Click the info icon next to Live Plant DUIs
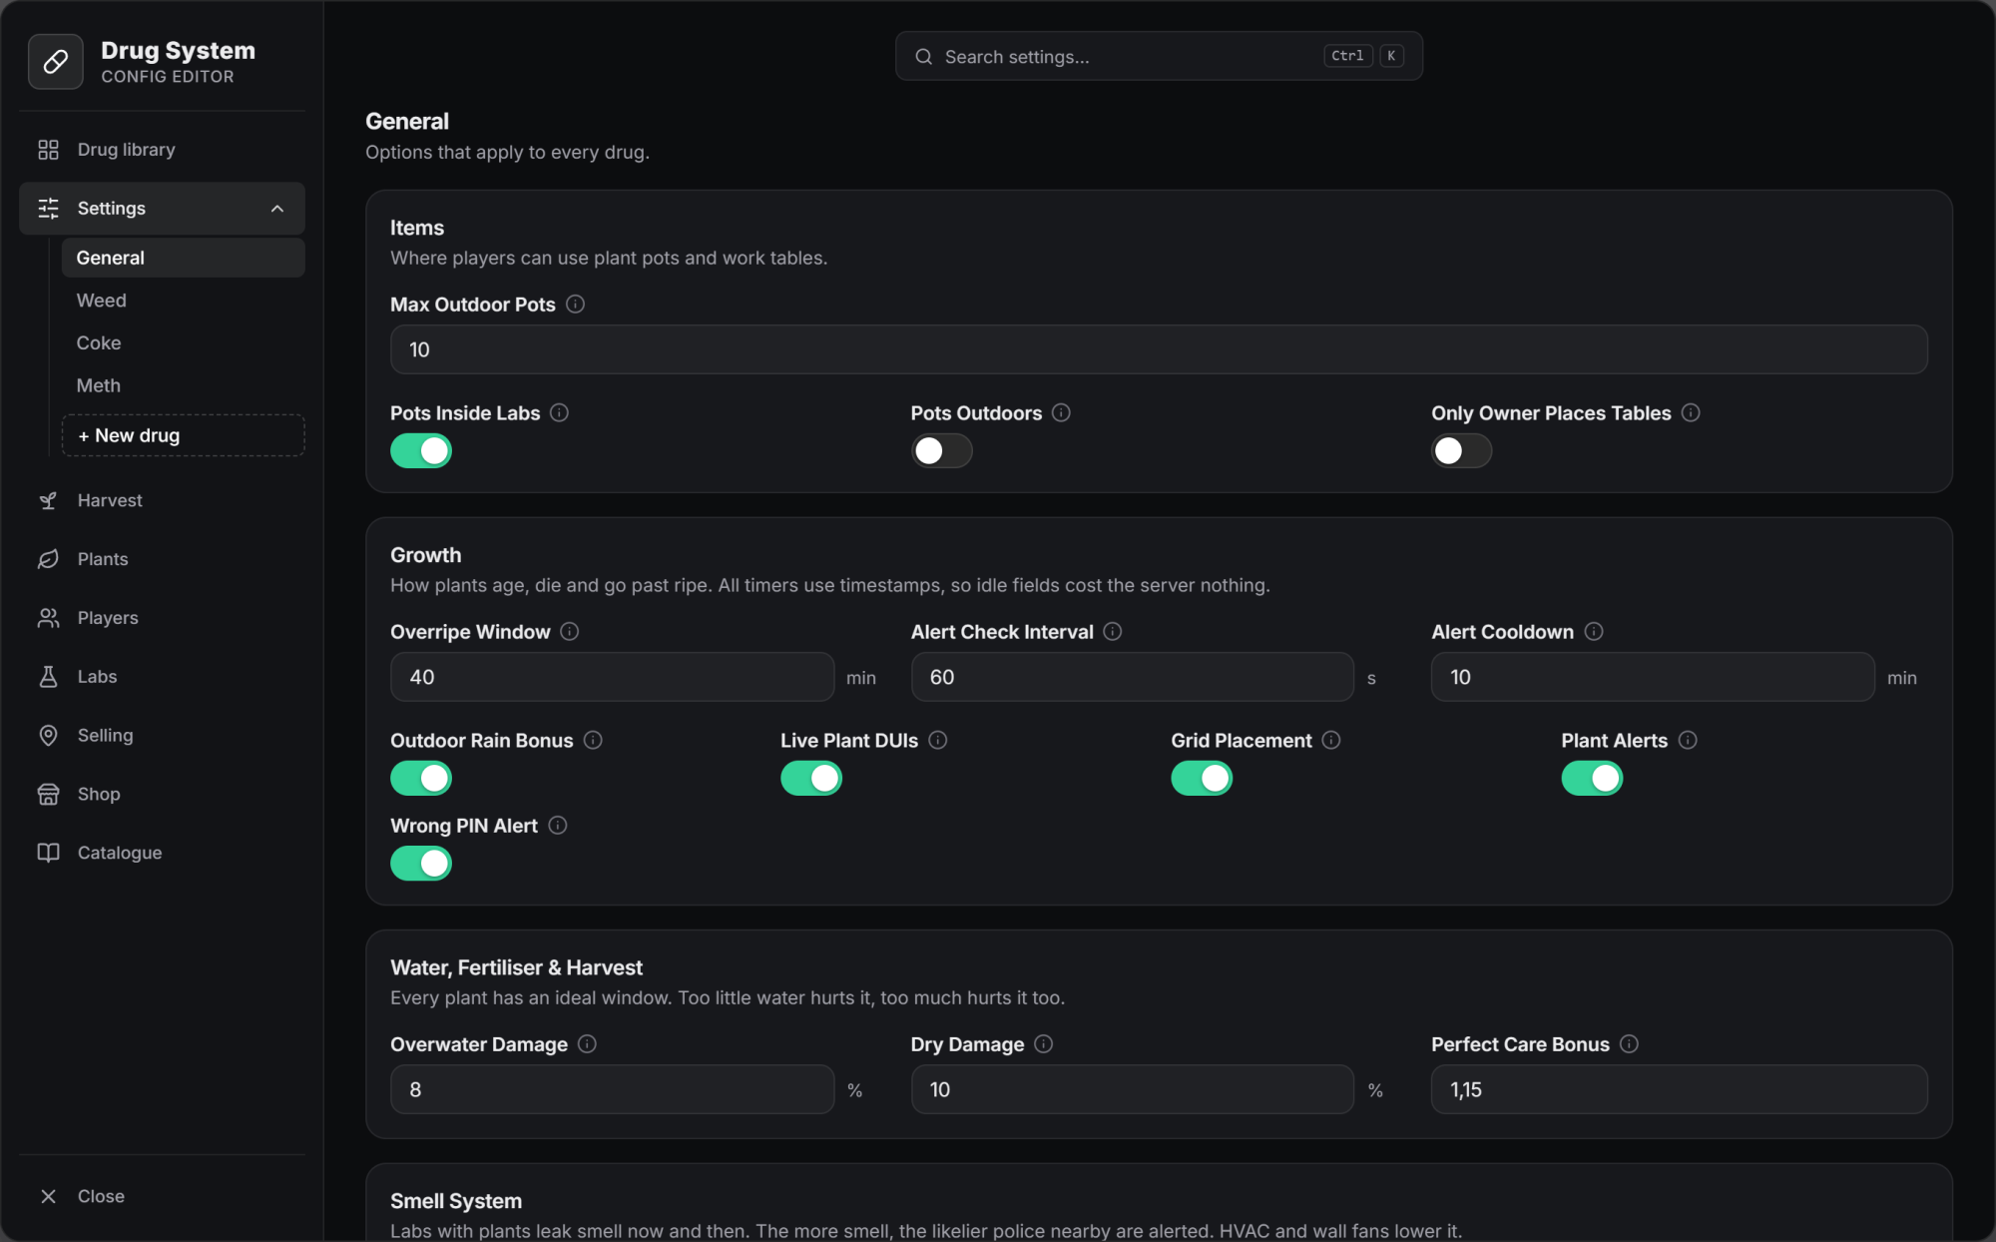The width and height of the screenshot is (1996, 1242). 937,740
